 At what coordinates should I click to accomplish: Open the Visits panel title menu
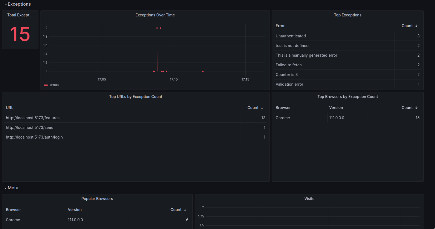(309, 198)
